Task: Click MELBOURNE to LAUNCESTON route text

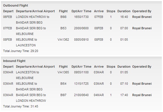Action: click(x=27, y=42)
